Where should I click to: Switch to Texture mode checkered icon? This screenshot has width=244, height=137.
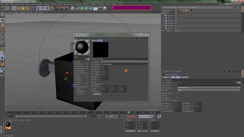(x=2, y=25)
